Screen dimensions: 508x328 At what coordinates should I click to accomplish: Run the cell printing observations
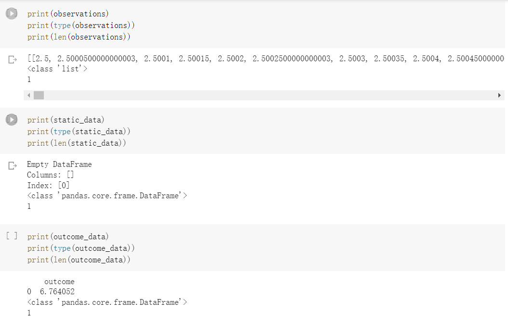point(11,13)
